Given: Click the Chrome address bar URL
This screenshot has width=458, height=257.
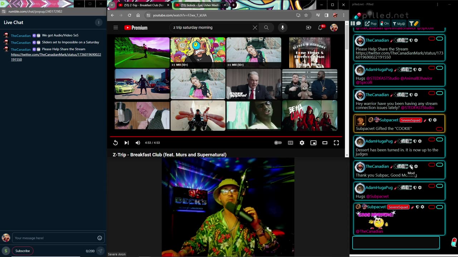Looking at the screenshot, I should (x=180, y=15).
